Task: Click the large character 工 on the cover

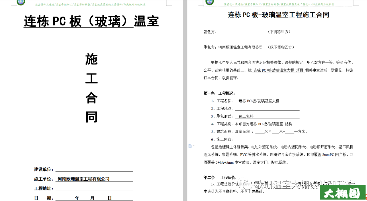Action: (x=91, y=78)
